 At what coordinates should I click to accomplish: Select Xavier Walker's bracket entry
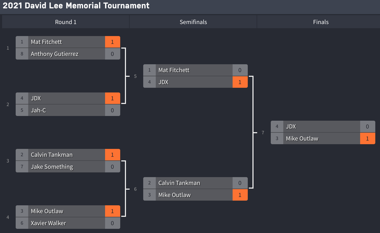tap(48, 223)
